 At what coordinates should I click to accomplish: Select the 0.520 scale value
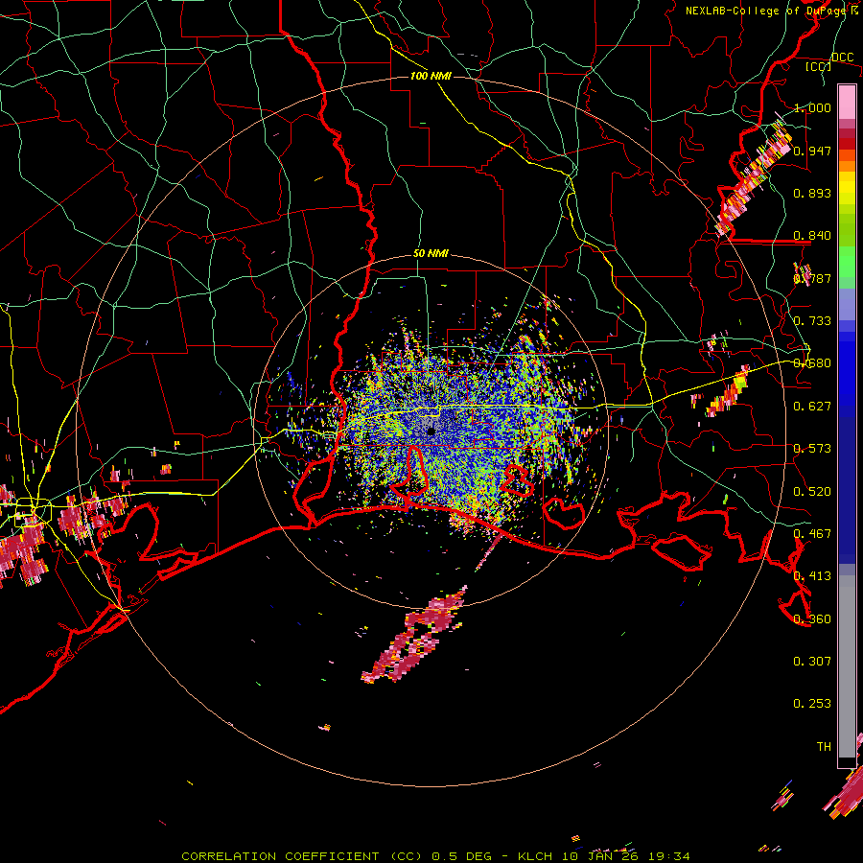click(812, 492)
